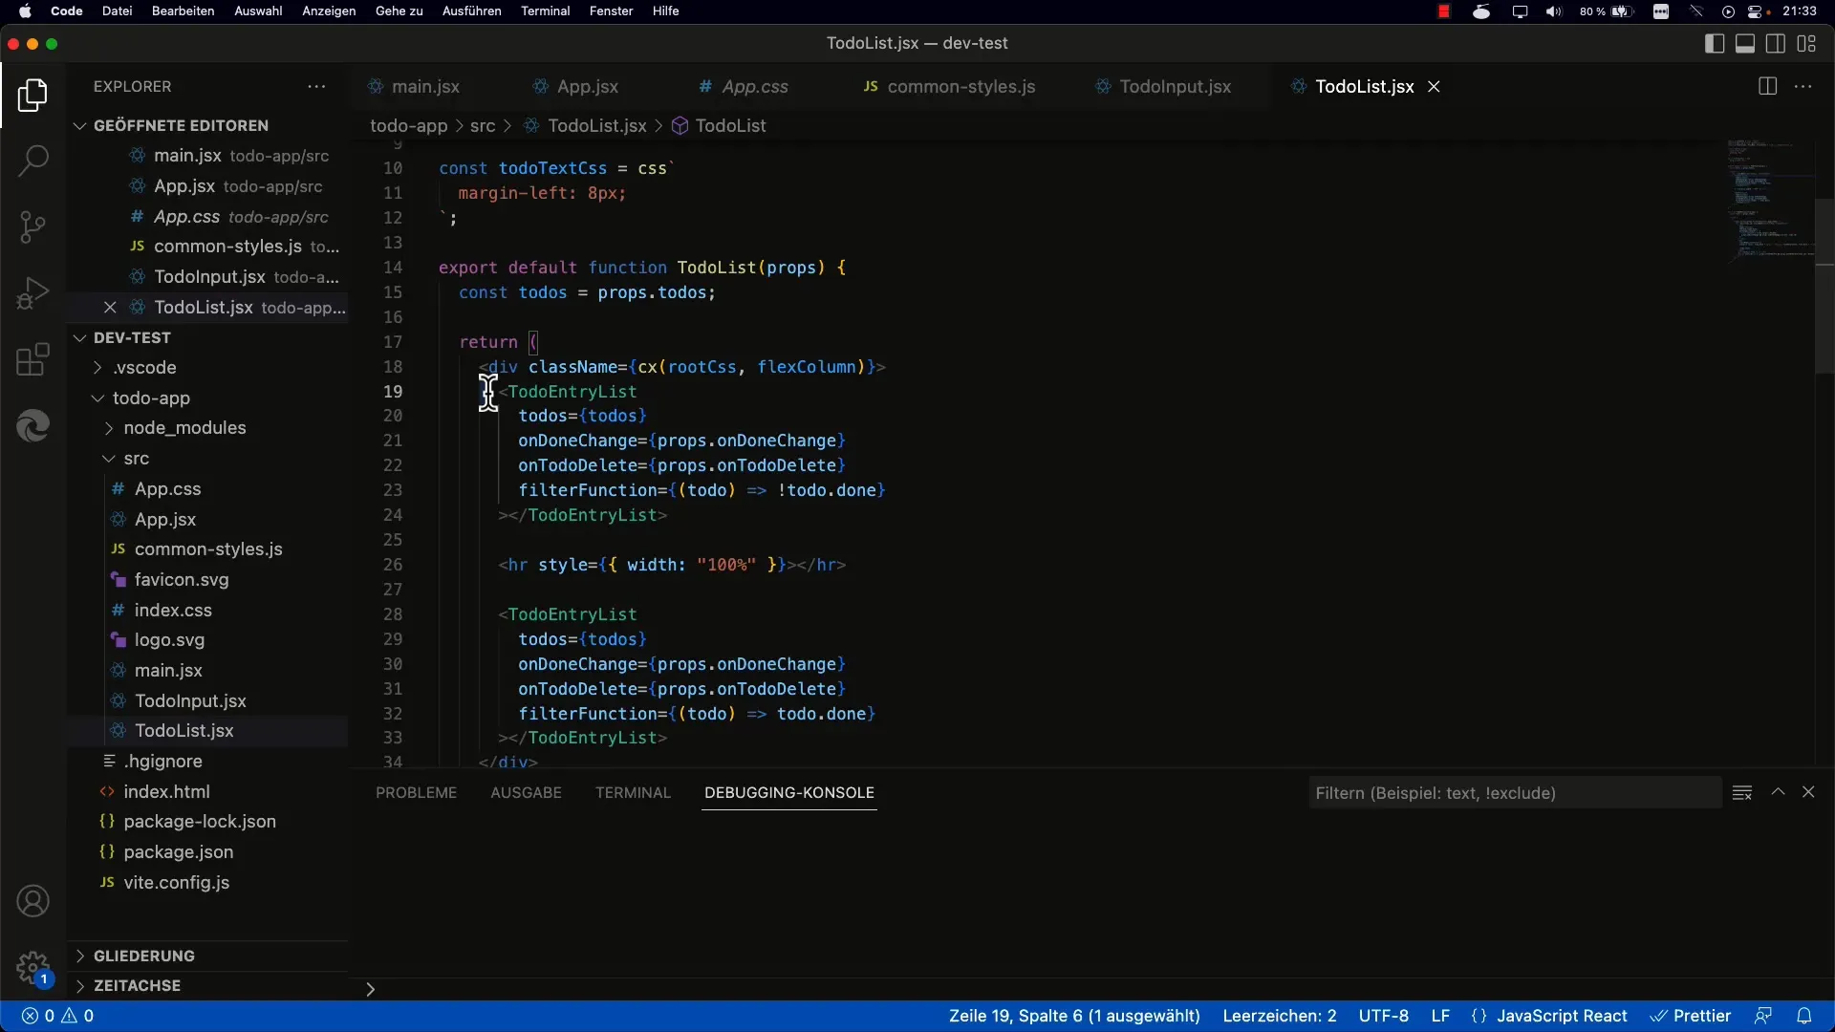Open feedback icon in status bar
Viewport: 1835px width, 1032px height.
[x=1763, y=1016]
